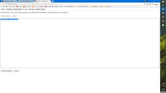166x93 pixels.
Task: Switch to Chrome in the taskbar
Action: click(163, 9)
